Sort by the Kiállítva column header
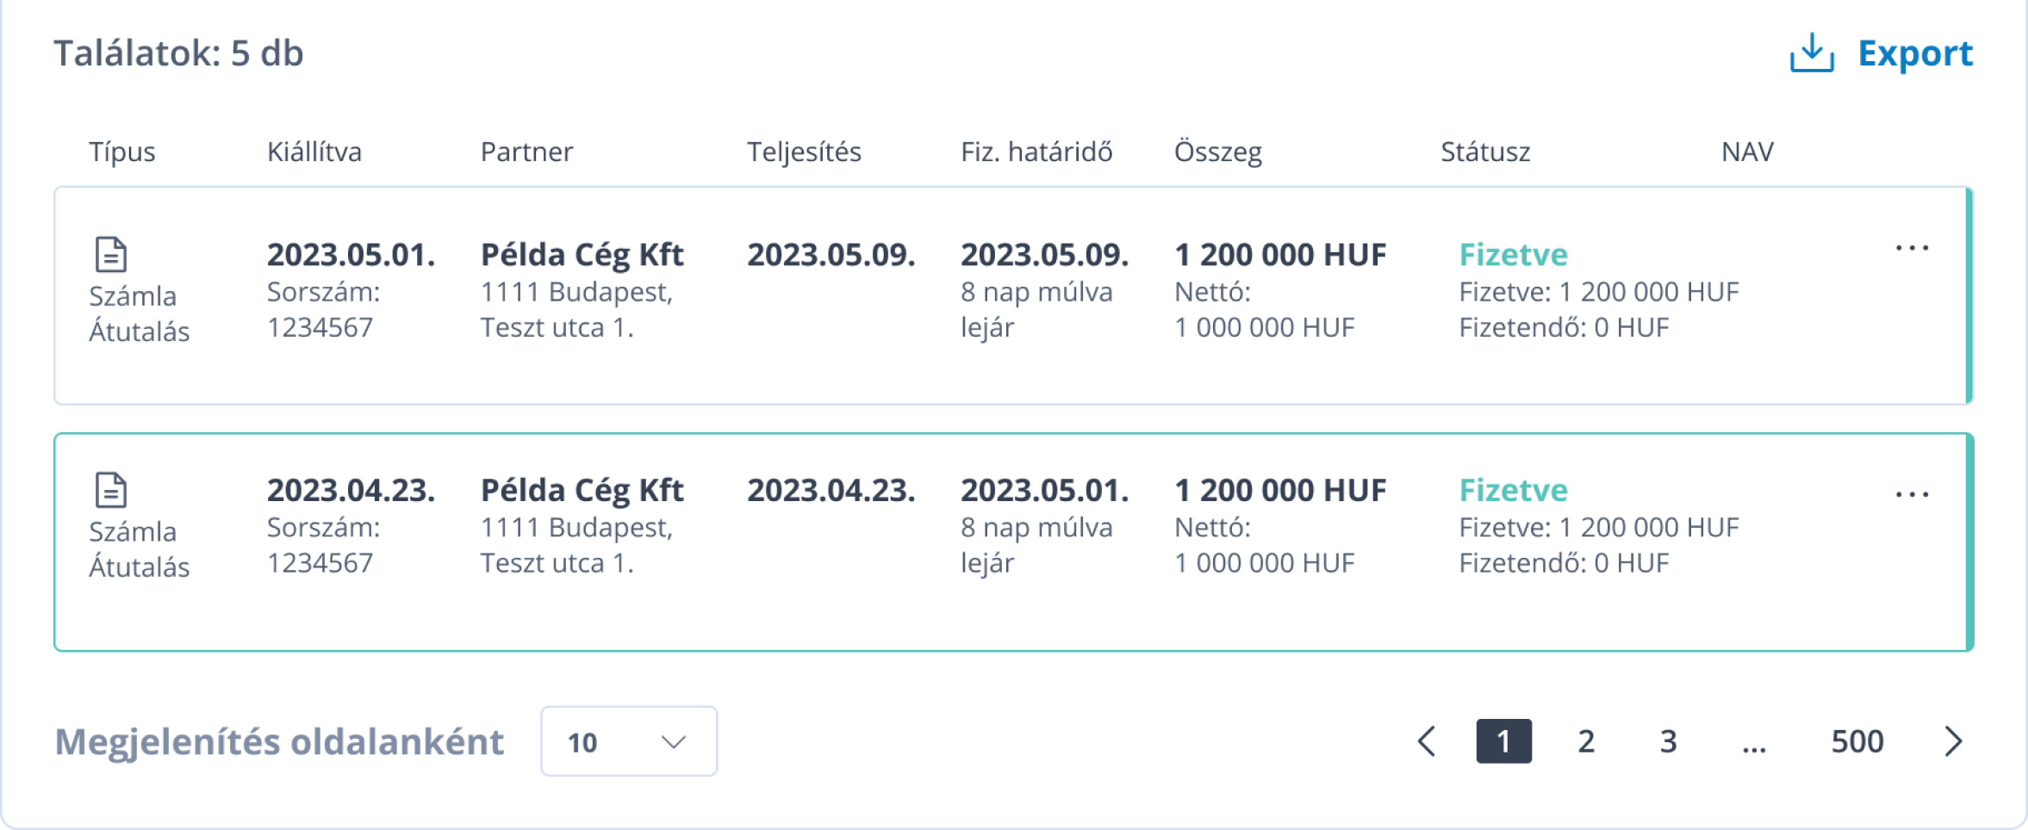The height and width of the screenshot is (830, 2028). point(314,152)
